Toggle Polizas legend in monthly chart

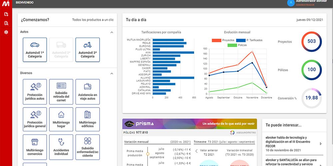click(237, 45)
